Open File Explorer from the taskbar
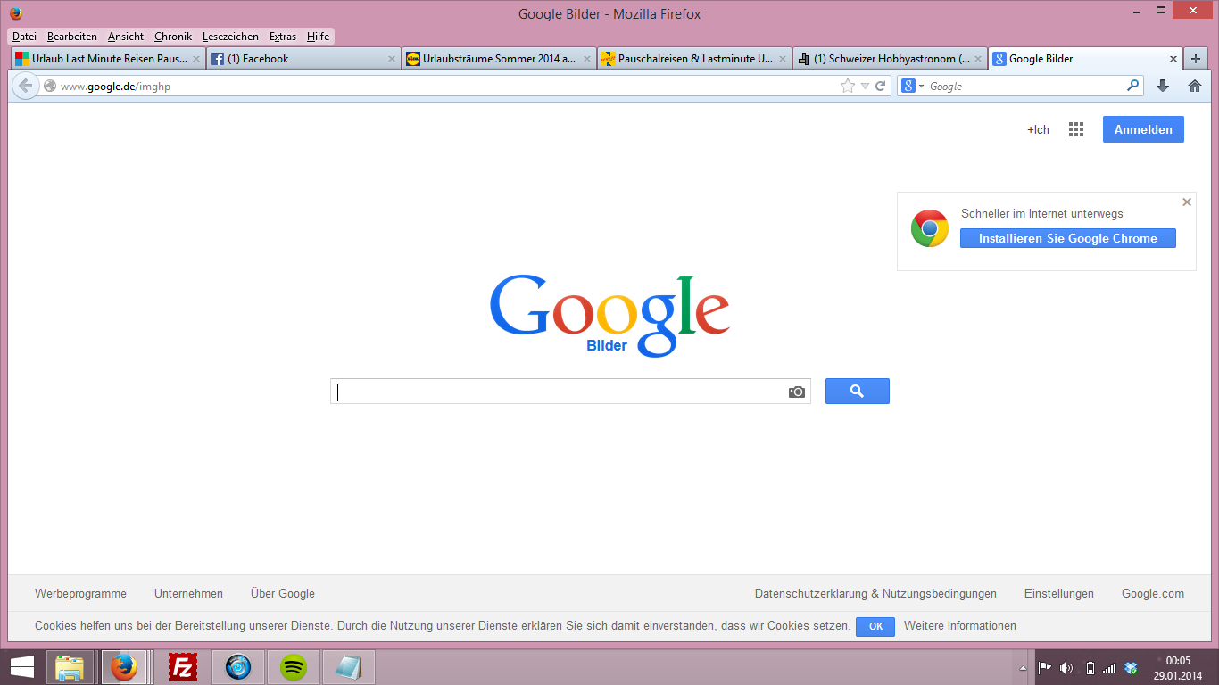1219x685 pixels. (70, 667)
